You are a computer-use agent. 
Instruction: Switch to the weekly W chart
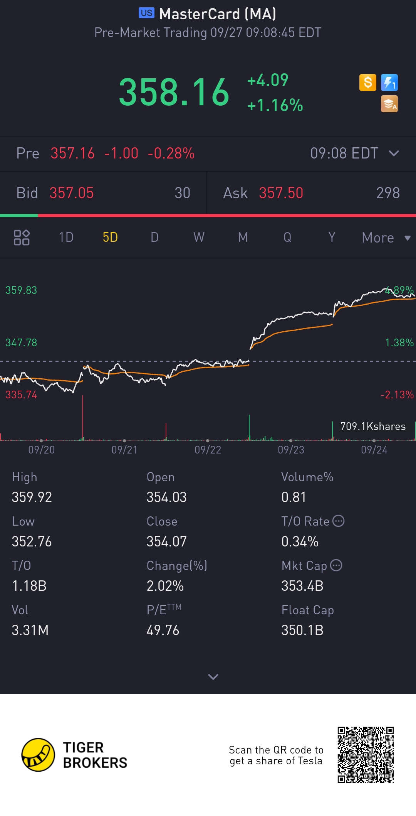tap(199, 237)
